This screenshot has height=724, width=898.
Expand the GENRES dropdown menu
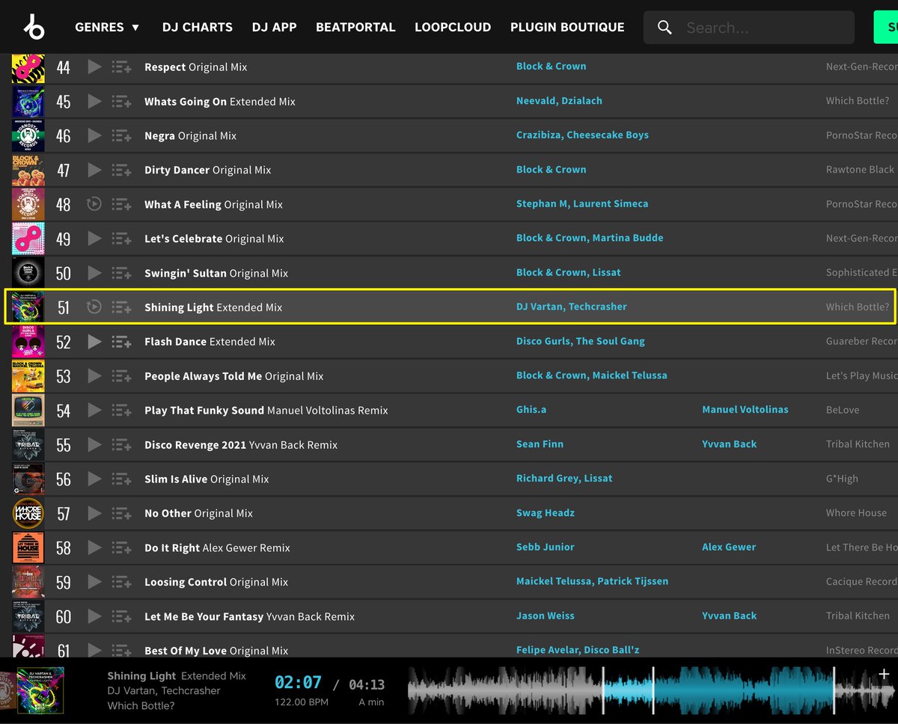pos(107,27)
